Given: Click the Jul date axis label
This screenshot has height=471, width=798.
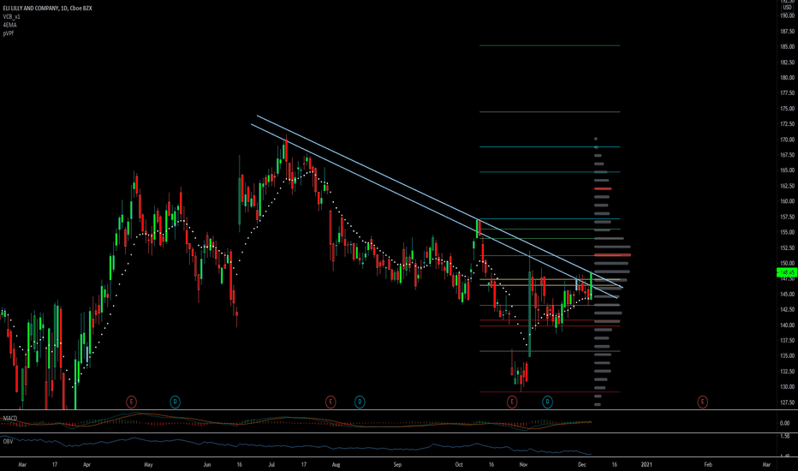Looking at the screenshot, I should [271, 464].
